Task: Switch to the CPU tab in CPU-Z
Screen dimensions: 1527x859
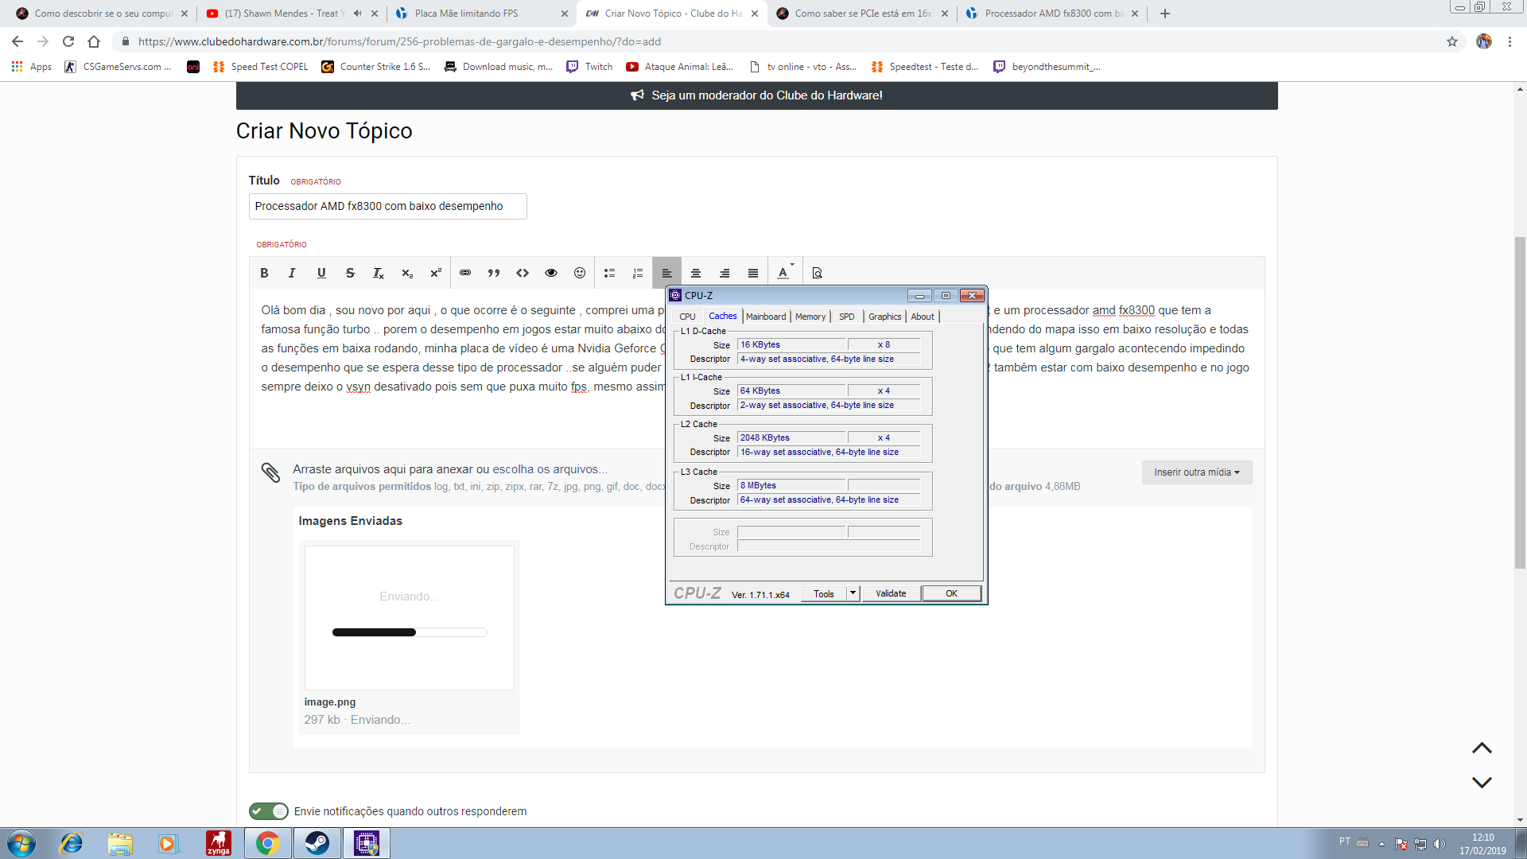Action: tap(687, 317)
